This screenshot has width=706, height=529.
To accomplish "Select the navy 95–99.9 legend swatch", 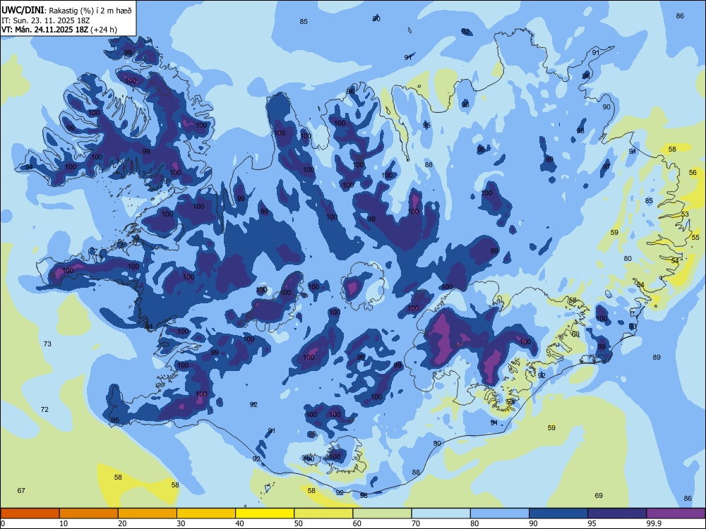I will pyautogui.click(x=617, y=513).
